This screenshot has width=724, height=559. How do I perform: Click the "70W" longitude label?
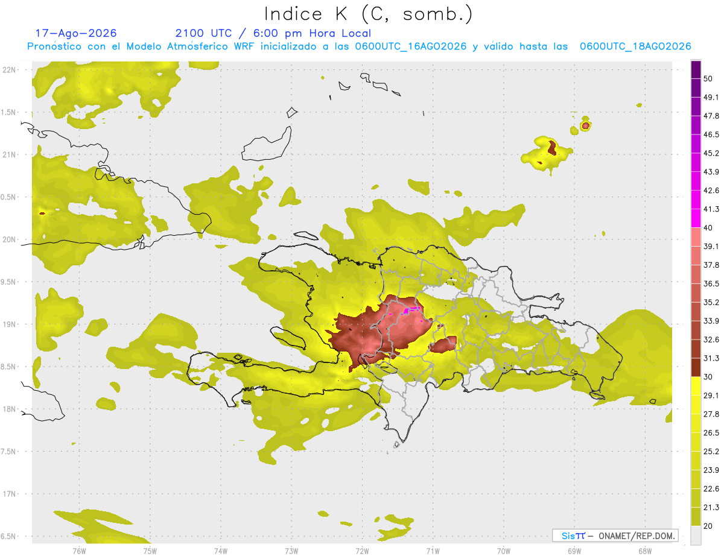pyautogui.click(x=504, y=551)
